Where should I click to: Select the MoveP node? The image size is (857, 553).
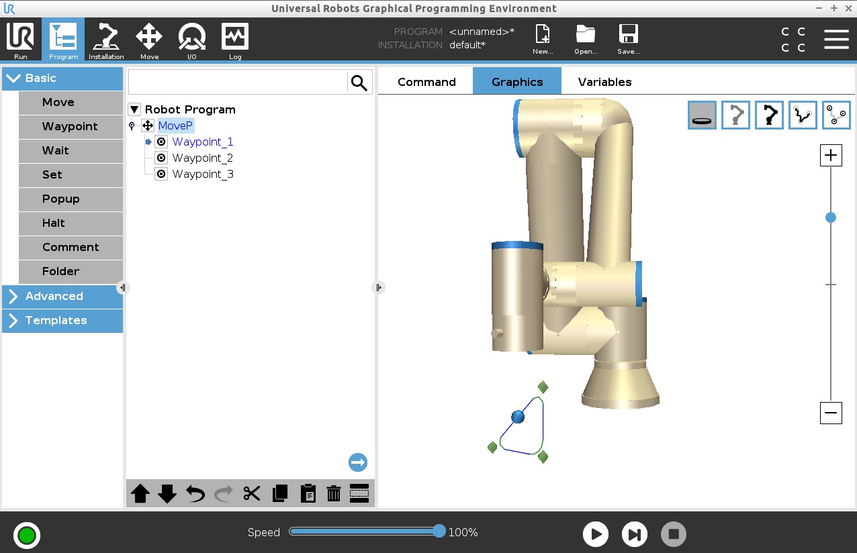pyautogui.click(x=175, y=126)
